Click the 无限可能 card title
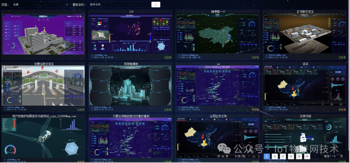 pyautogui.click(x=305, y=116)
